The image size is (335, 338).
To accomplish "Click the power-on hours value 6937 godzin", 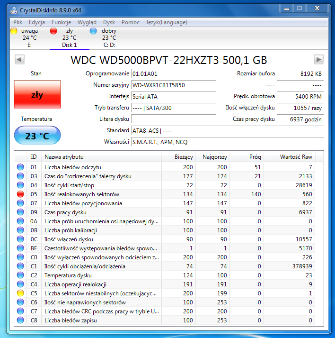I will [x=300, y=119].
